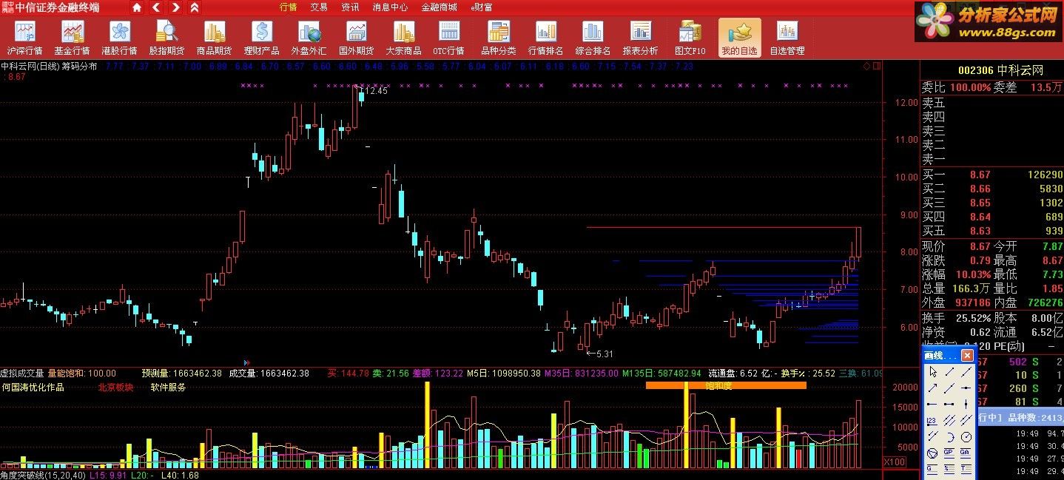
Task: Open 报表分析 report analysis icon
Action: pos(640,37)
